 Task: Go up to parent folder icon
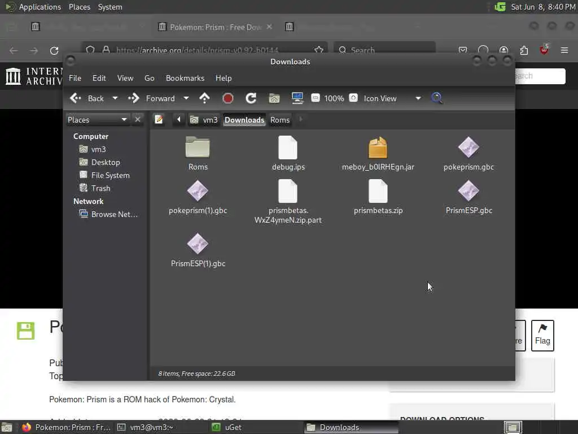pyautogui.click(x=204, y=98)
